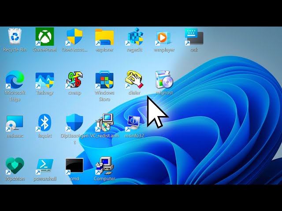Click the dialer phone shortcut
This screenshot has height=211, width=282.
[x=134, y=80]
